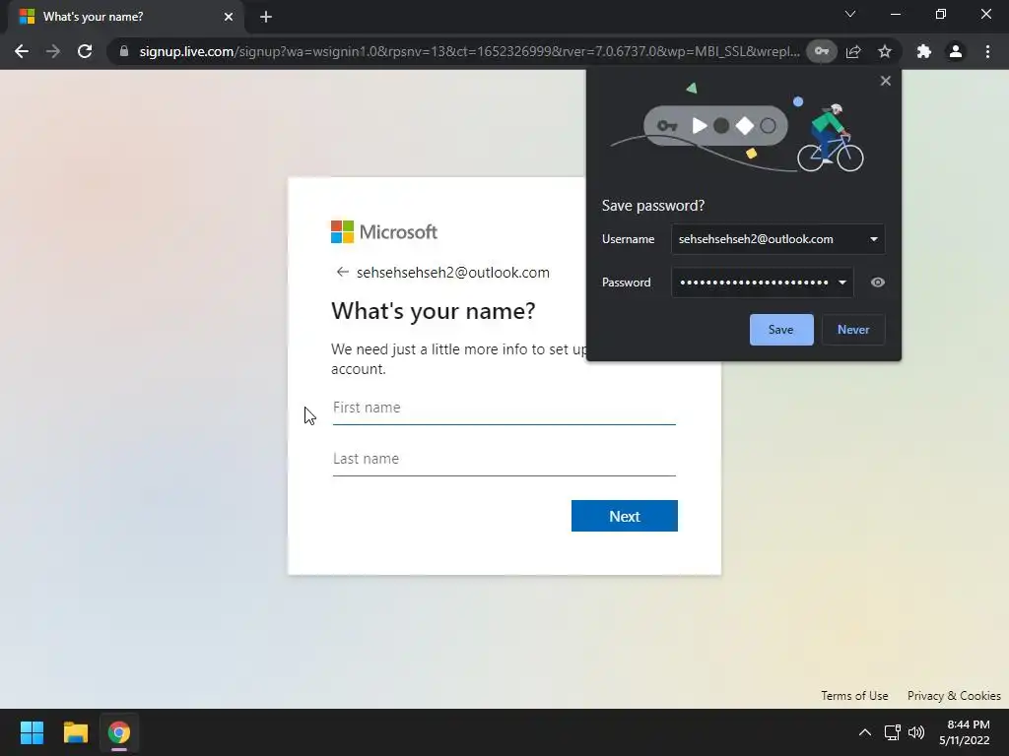Image resolution: width=1009 pixels, height=756 pixels.
Task: Show hidden system tray icons
Action: tap(865, 732)
